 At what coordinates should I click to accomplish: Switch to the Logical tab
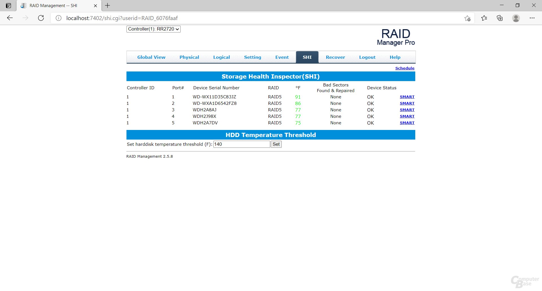(x=221, y=57)
